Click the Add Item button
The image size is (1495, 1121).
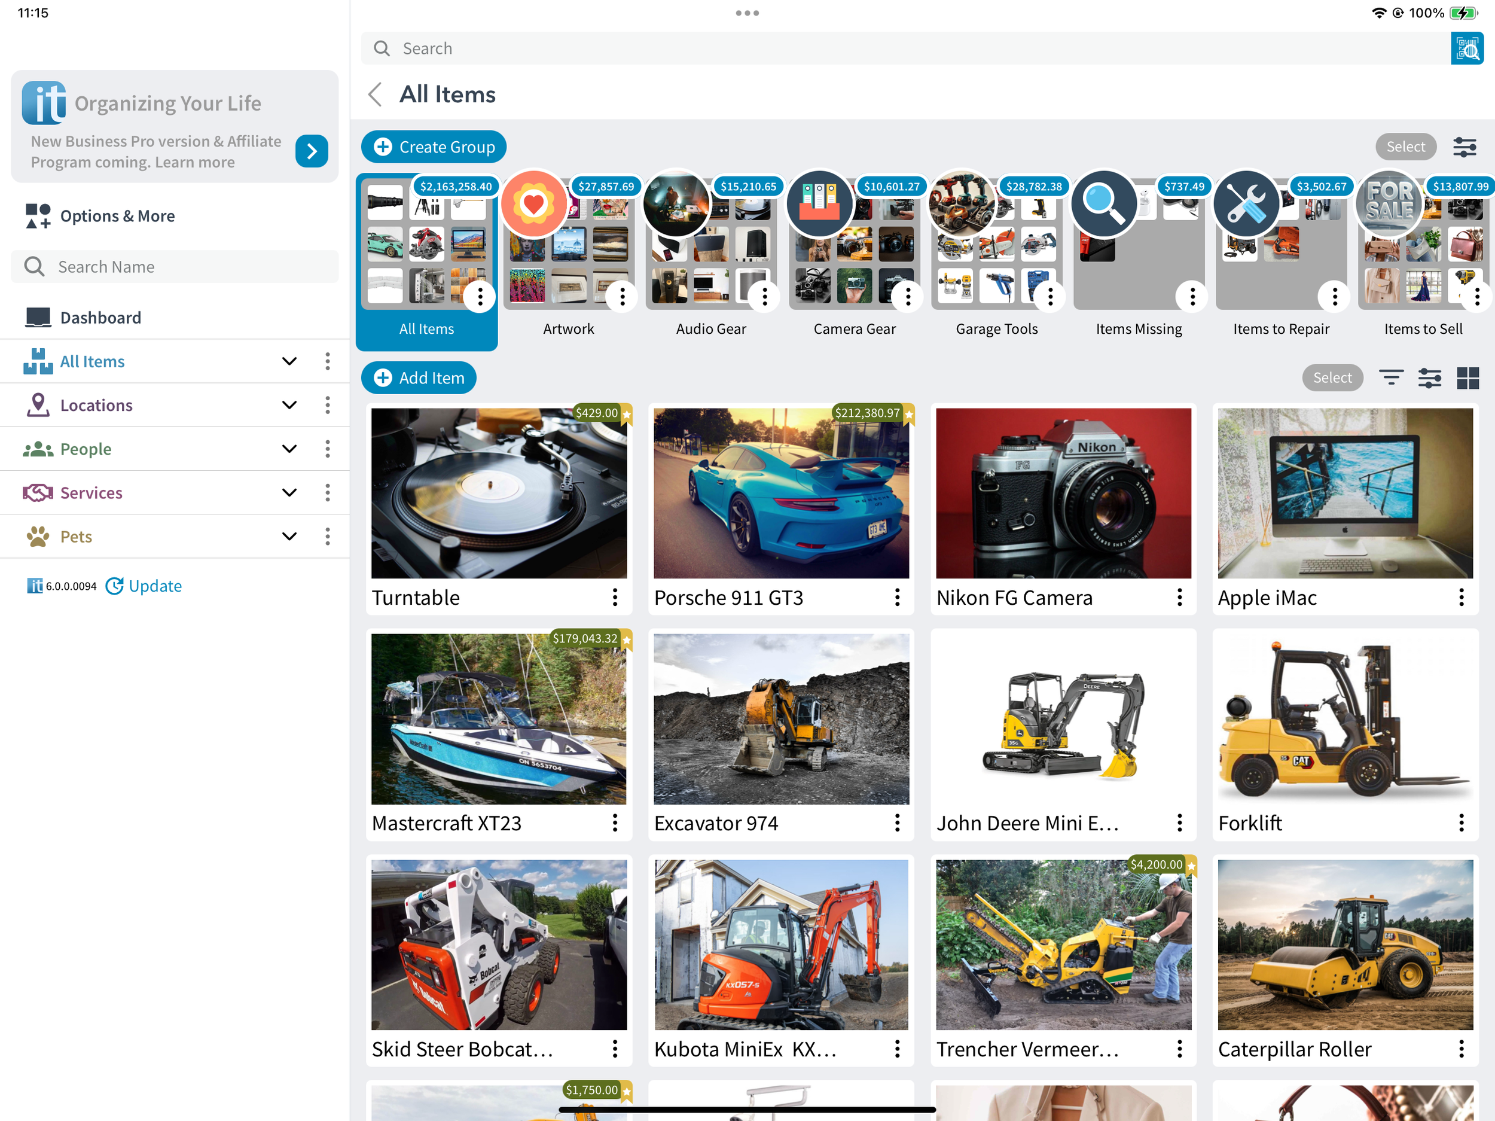pos(419,378)
